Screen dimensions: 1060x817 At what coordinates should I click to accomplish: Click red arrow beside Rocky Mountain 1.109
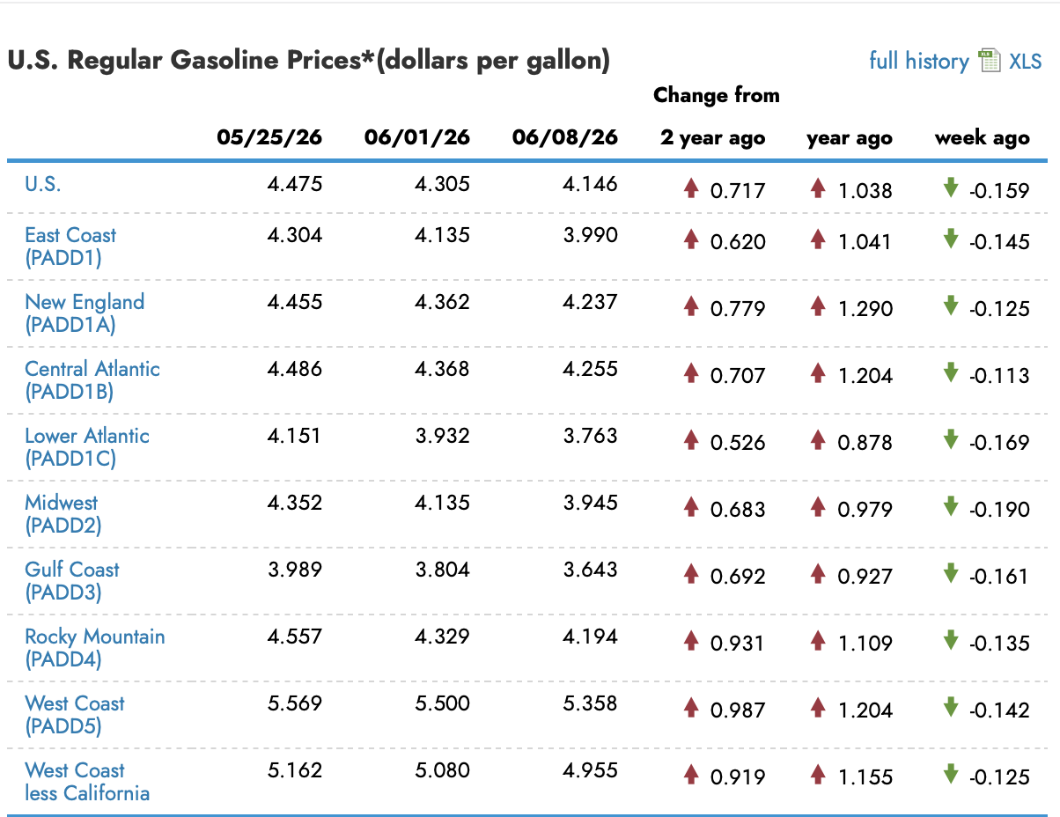tap(818, 640)
